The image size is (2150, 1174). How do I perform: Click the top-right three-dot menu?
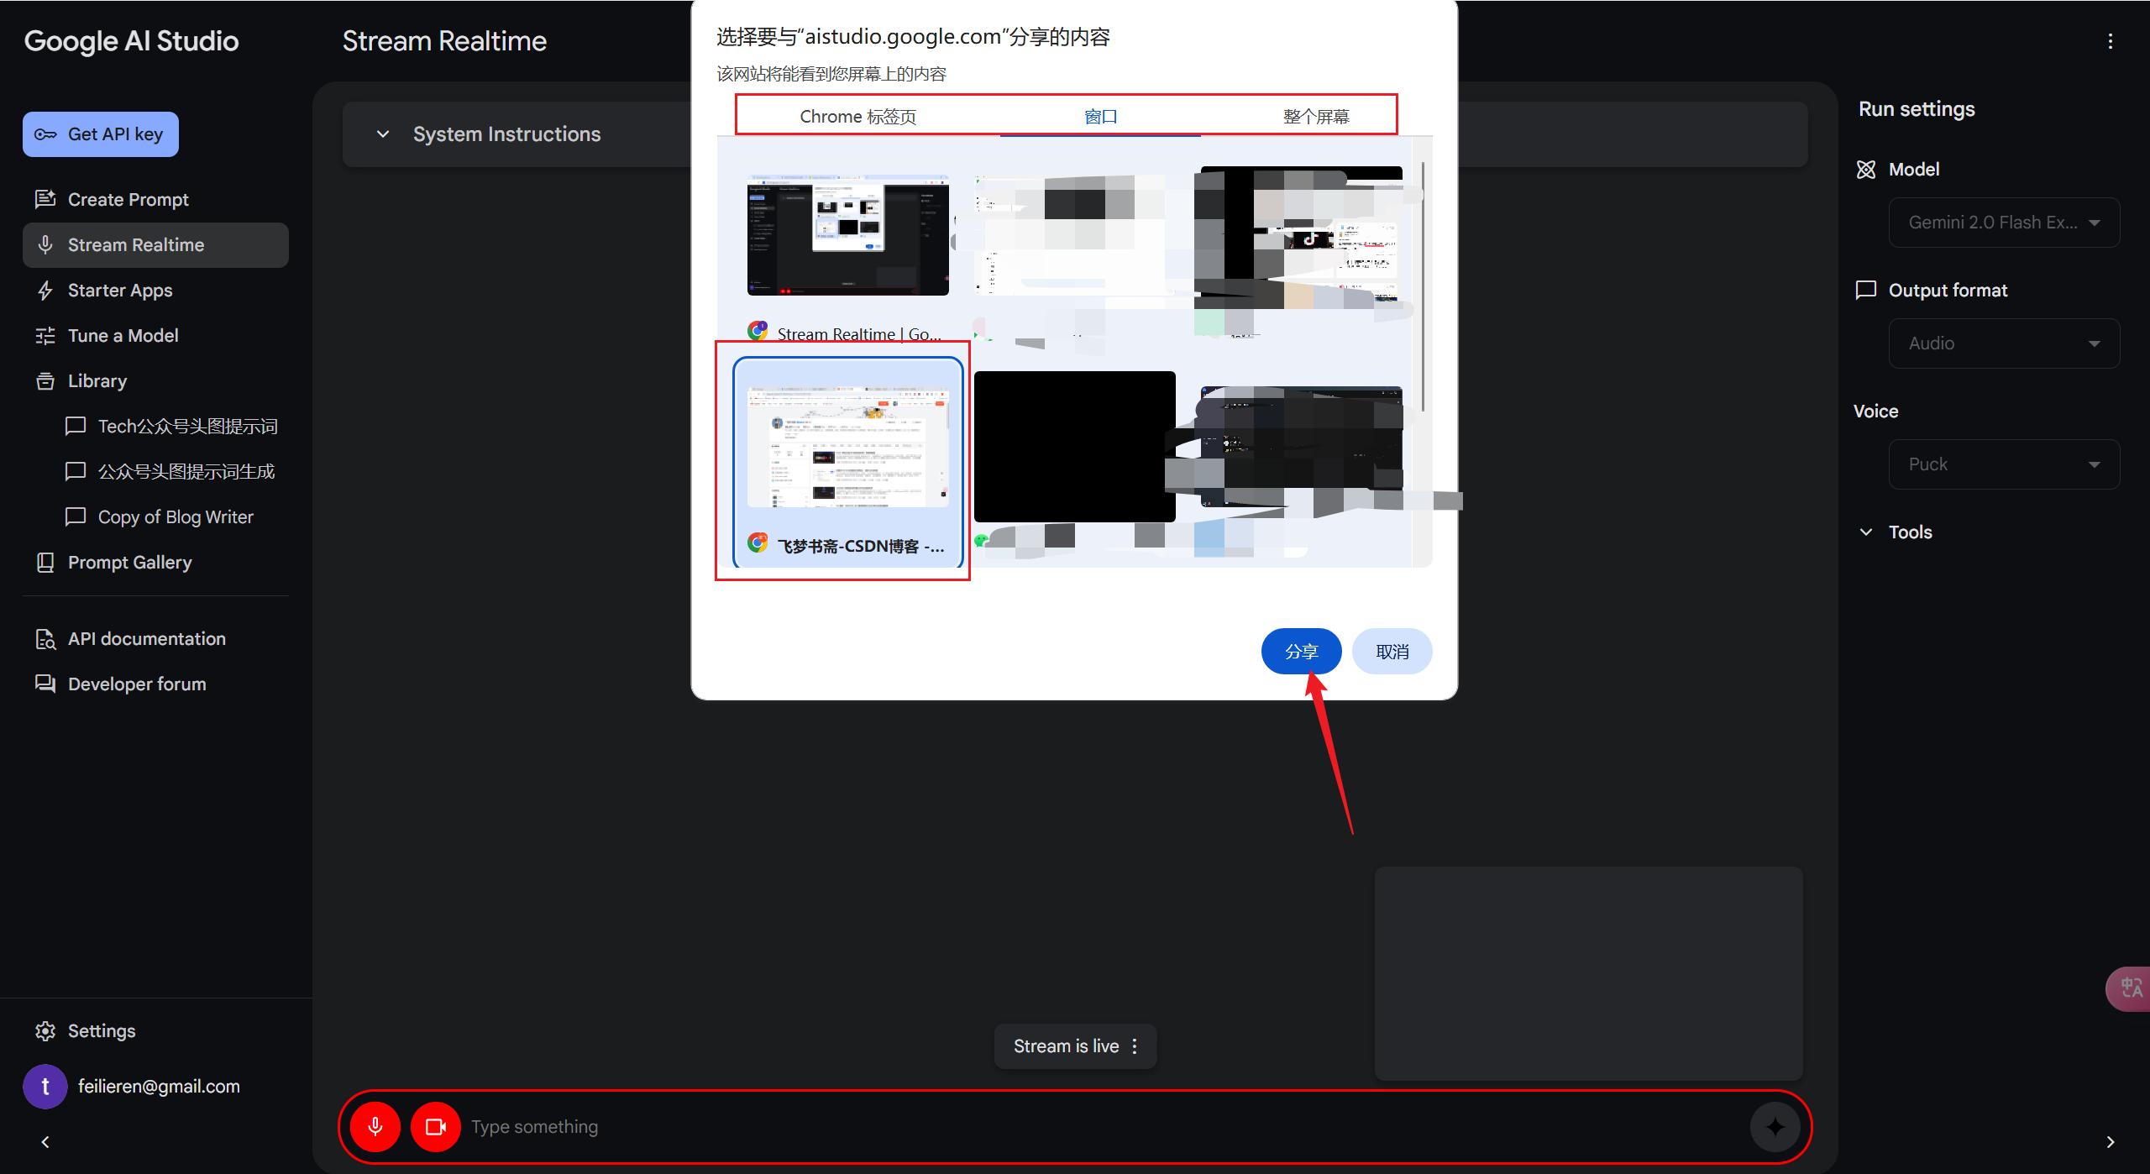pyautogui.click(x=2110, y=41)
